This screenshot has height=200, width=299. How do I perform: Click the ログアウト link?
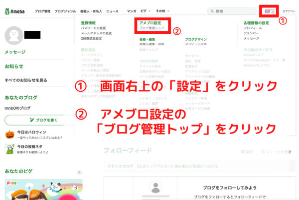[289, 11]
